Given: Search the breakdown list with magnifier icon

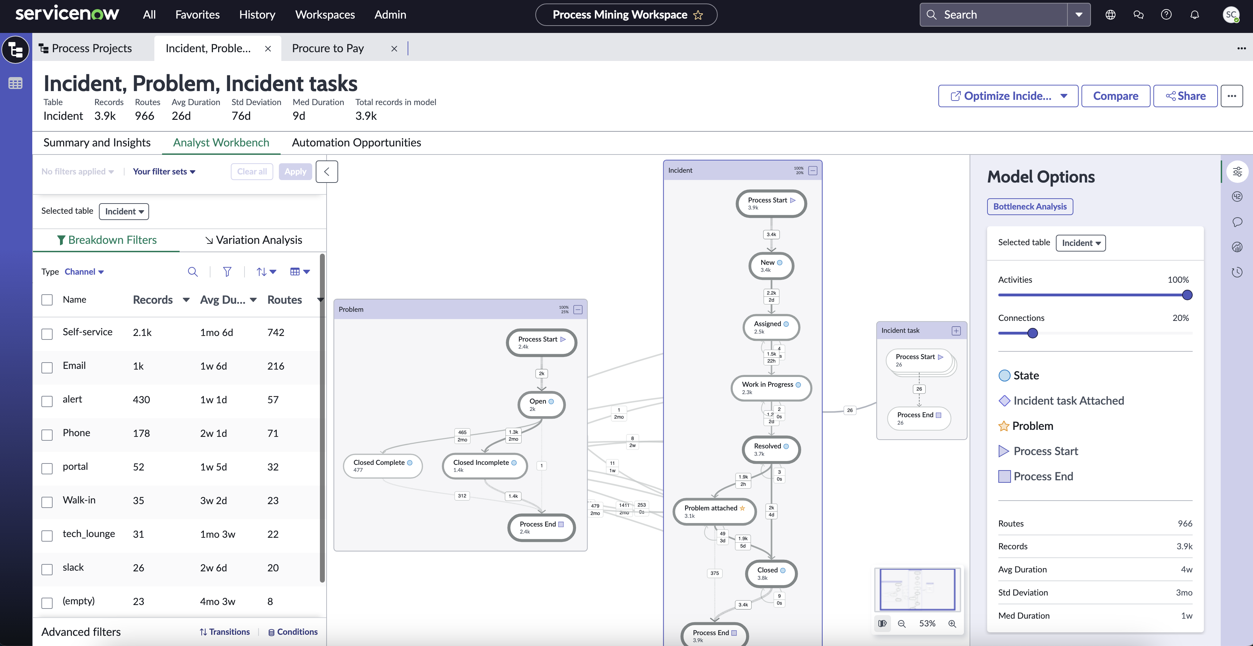Looking at the screenshot, I should click(x=193, y=272).
